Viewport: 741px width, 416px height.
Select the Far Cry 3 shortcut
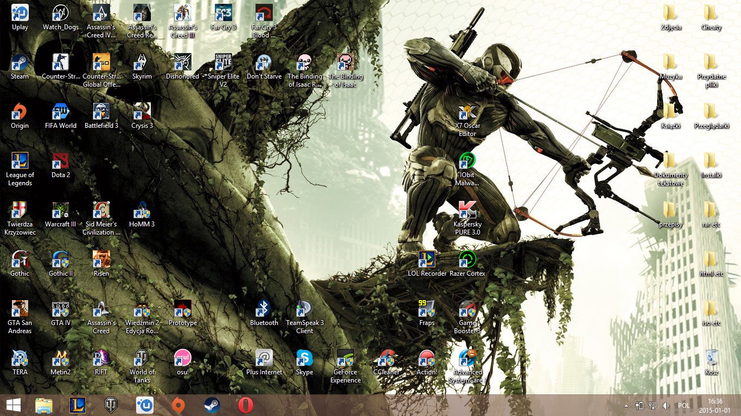(x=223, y=17)
